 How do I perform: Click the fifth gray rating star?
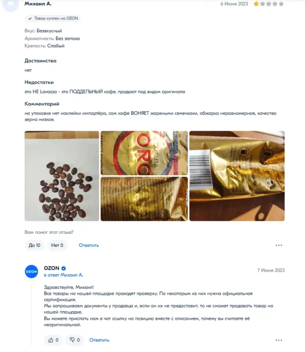[x=281, y=4]
